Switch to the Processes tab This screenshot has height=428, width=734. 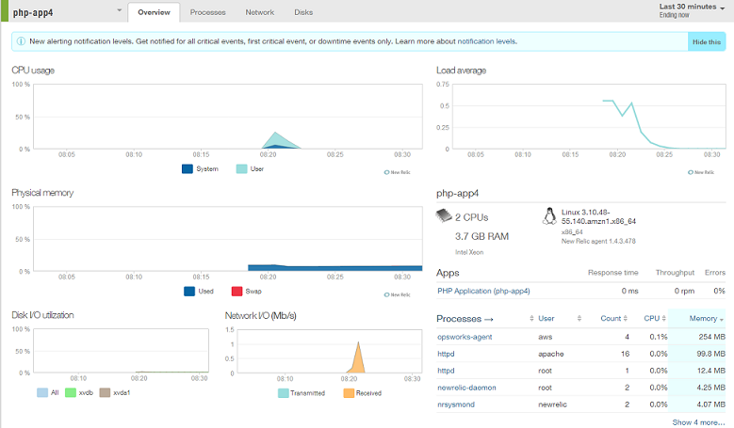(207, 12)
